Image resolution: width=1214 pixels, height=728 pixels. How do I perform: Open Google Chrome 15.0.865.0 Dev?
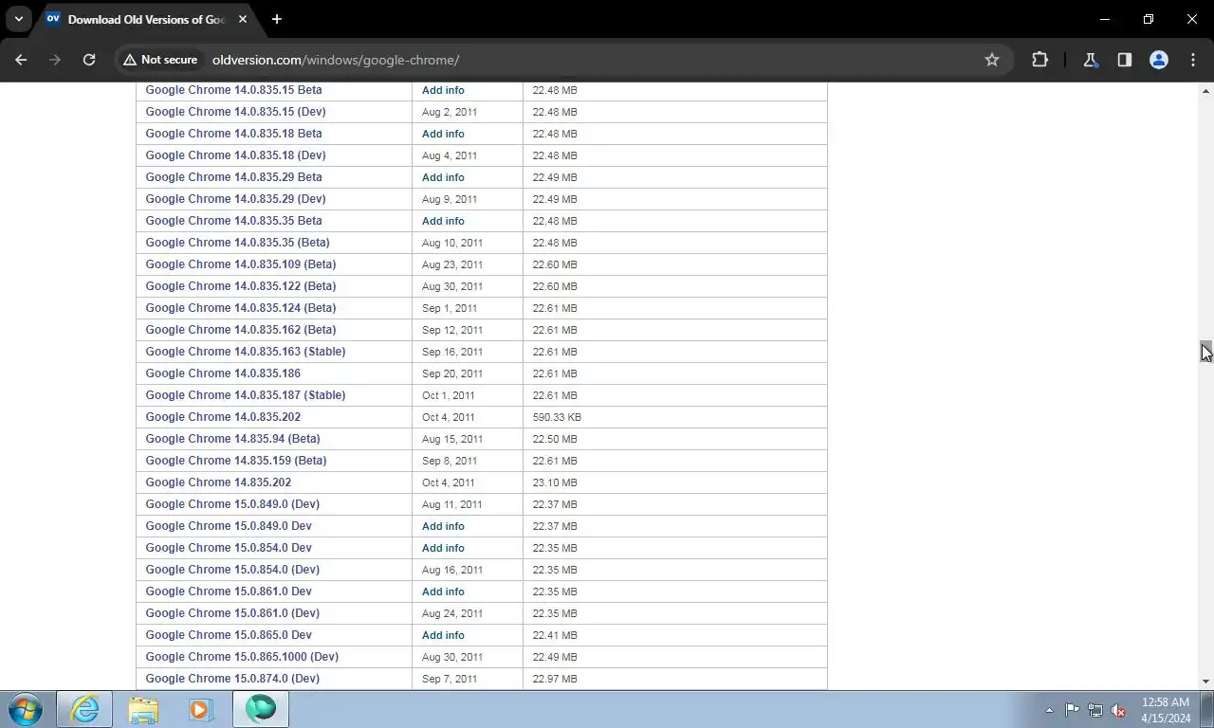coord(229,635)
